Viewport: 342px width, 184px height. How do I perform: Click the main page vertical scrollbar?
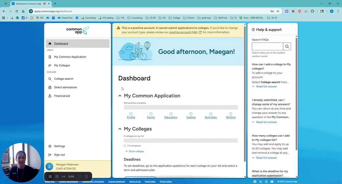(x=245, y=94)
